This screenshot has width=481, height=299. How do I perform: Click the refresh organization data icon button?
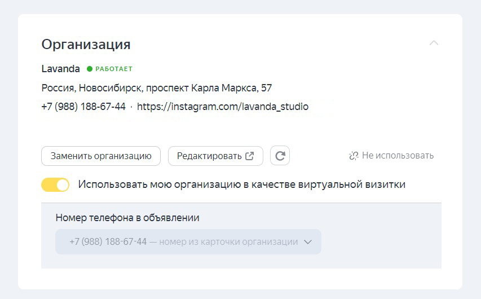pos(280,156)
